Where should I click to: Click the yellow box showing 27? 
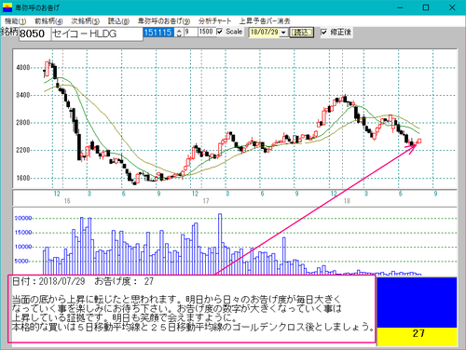pyautogui.click(x=417, y=336)
